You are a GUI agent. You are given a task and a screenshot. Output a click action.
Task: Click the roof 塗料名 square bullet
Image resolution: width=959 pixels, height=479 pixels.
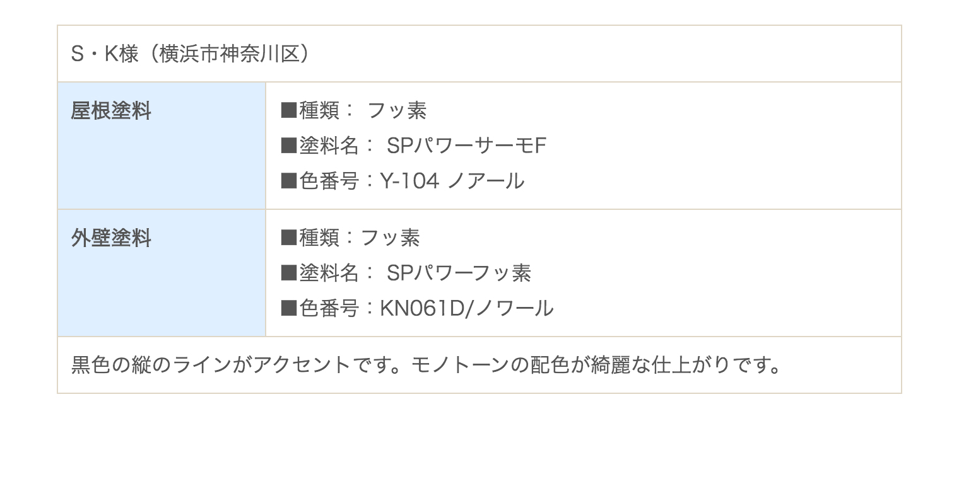(x=288, y=146)
